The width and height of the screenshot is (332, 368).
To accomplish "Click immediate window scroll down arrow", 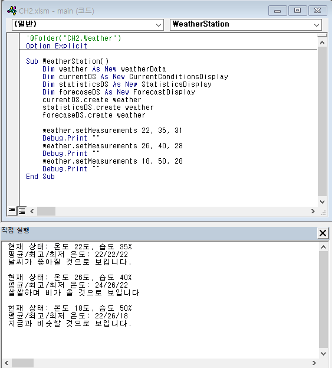I will coord(323,354).
